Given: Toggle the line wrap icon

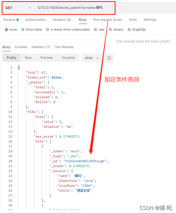Looking at the screenshot, I should coord(109,58).
